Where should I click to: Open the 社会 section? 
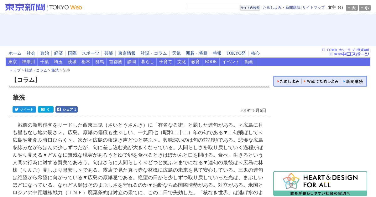(31, 53)
